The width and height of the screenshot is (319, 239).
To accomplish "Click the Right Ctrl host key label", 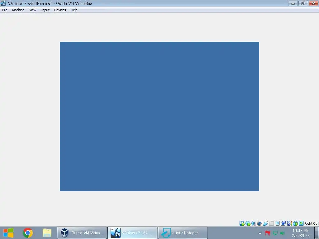I will [x=311, y=223].
